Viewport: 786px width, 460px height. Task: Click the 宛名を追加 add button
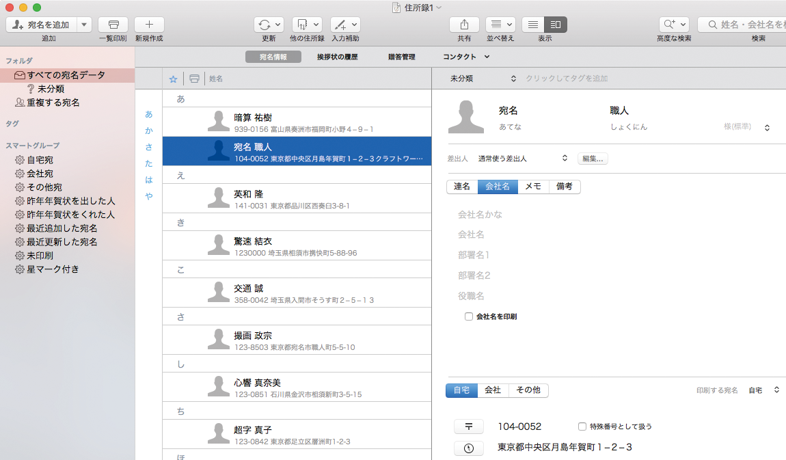[42, 25]
